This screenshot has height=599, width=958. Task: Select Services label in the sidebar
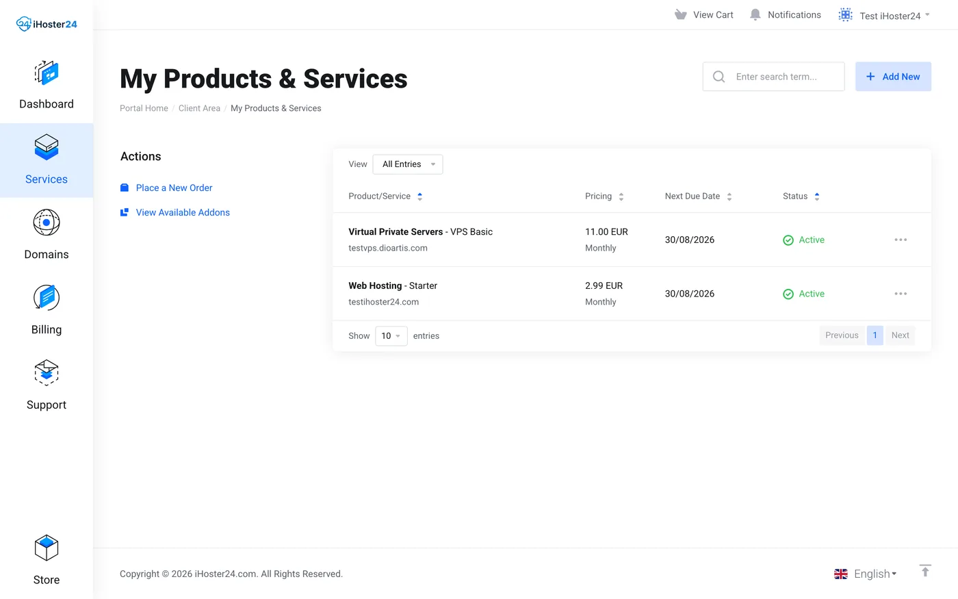point(47,179)
